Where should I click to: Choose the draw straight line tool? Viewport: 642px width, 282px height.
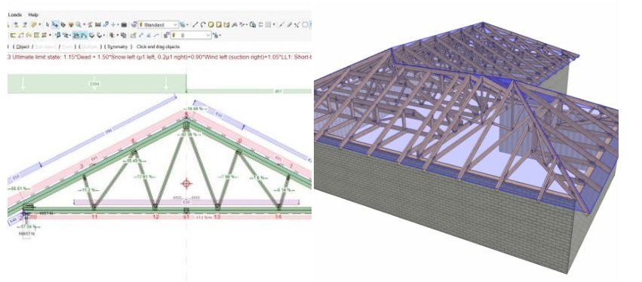coord(195,25)
